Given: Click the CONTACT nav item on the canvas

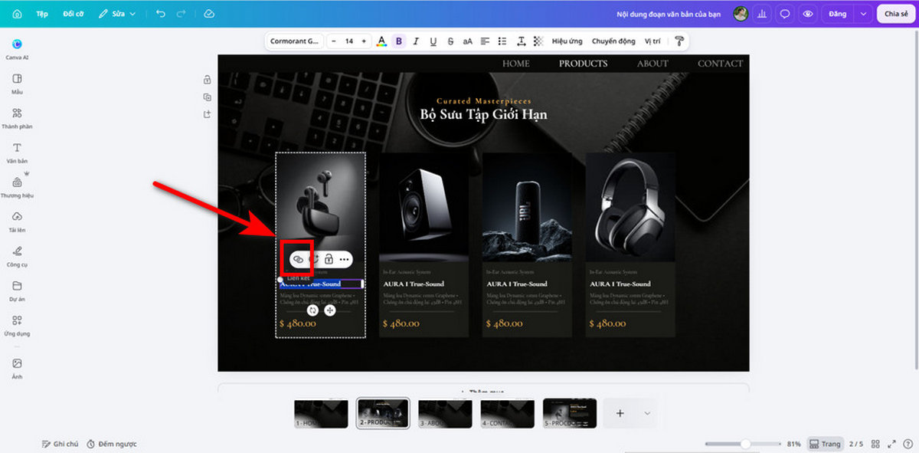Looking at the screenshot, I should [x=720, y=64].
